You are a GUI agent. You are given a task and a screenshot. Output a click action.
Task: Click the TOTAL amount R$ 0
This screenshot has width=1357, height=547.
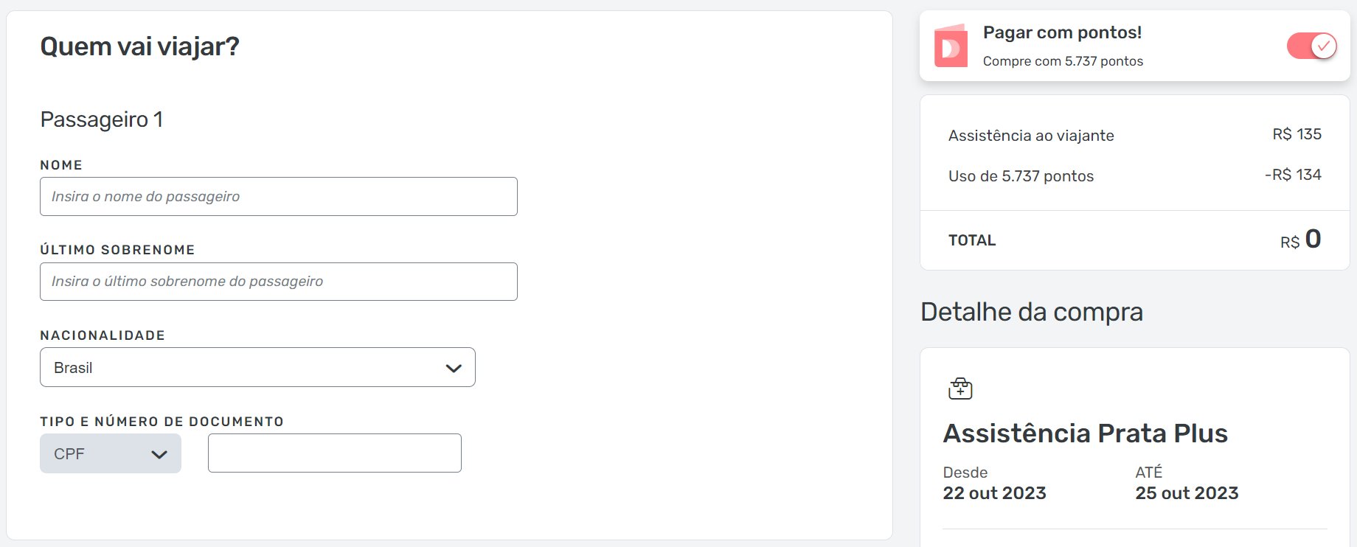(x=1300, y=240)
